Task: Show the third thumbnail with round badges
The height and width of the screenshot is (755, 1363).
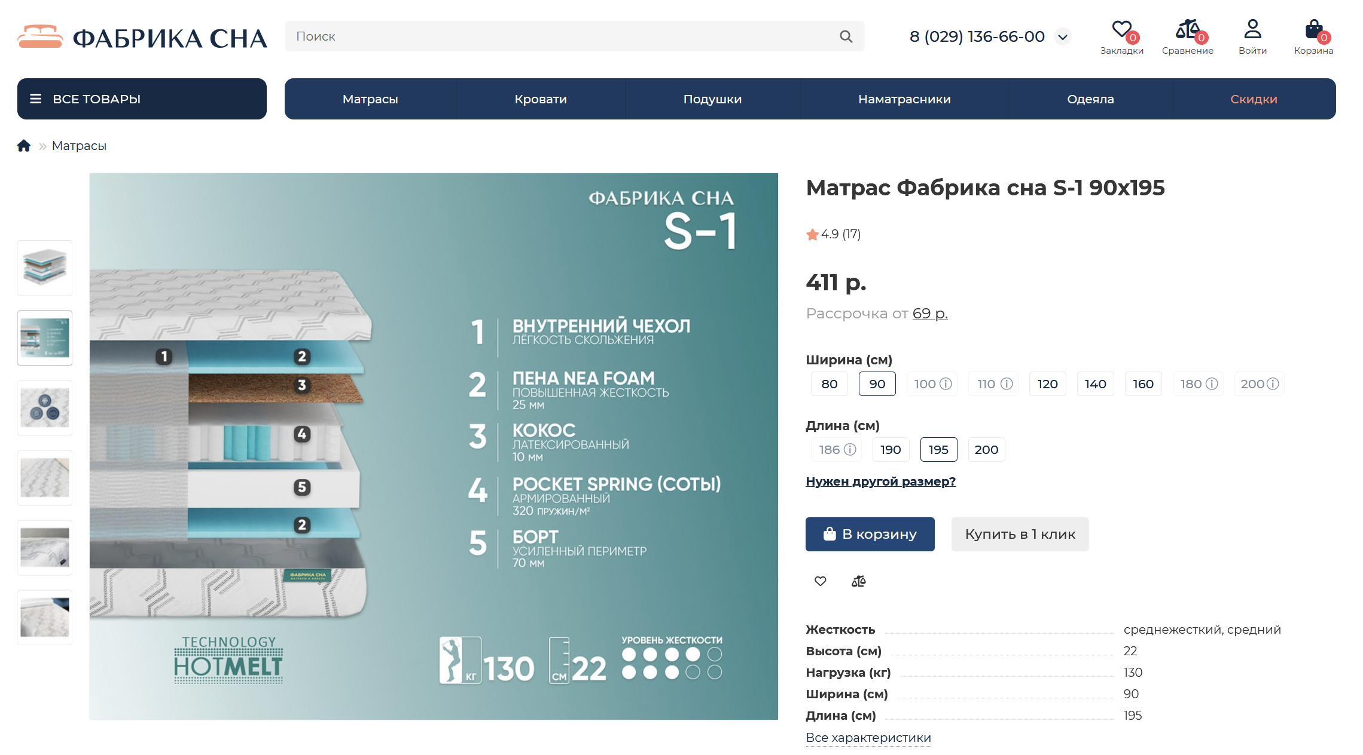Action: point(45,408)
